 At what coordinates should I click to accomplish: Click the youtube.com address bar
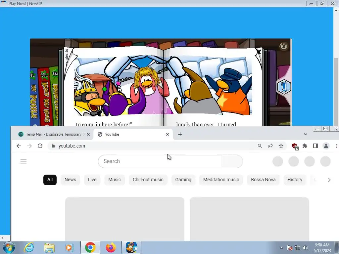click(151, 146)
